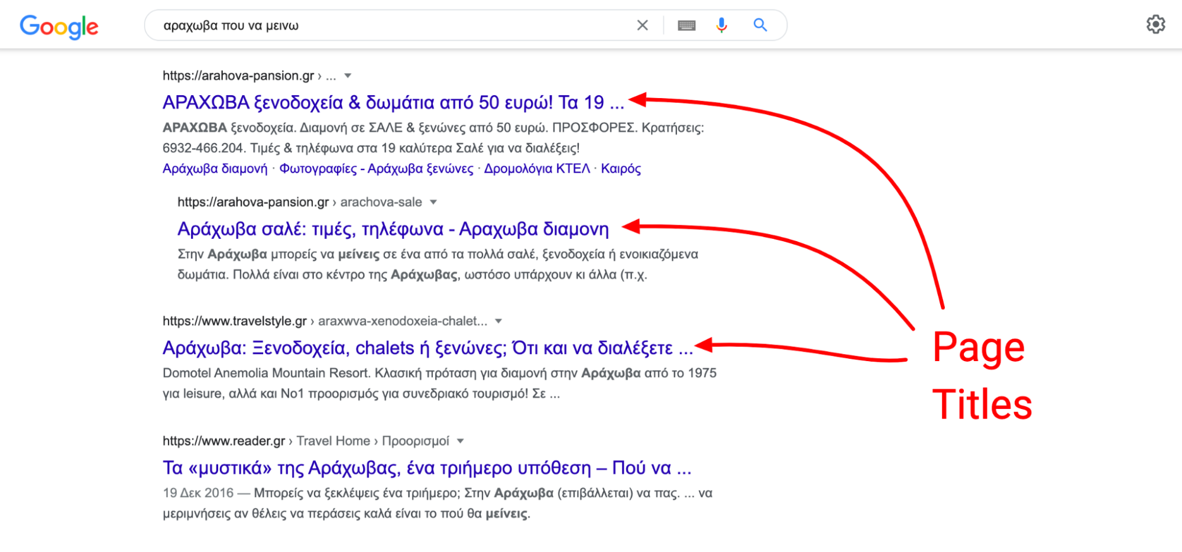Open the on-screen keyboard icon
1182x552 pixels.
click(x=686, y=25)
